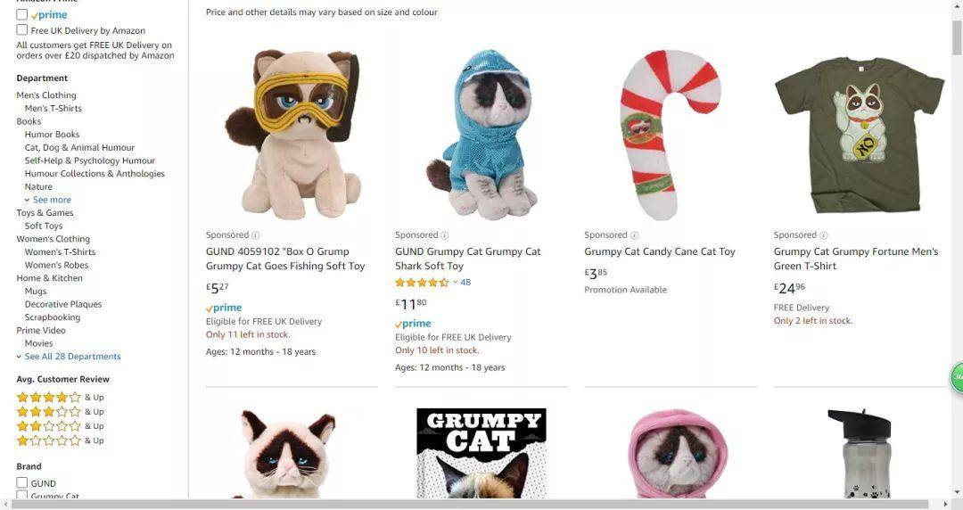Open sponsored info icon above Fortune Men's T-Shirt
This screenshot has height=510, width=963.
(824, 235)
